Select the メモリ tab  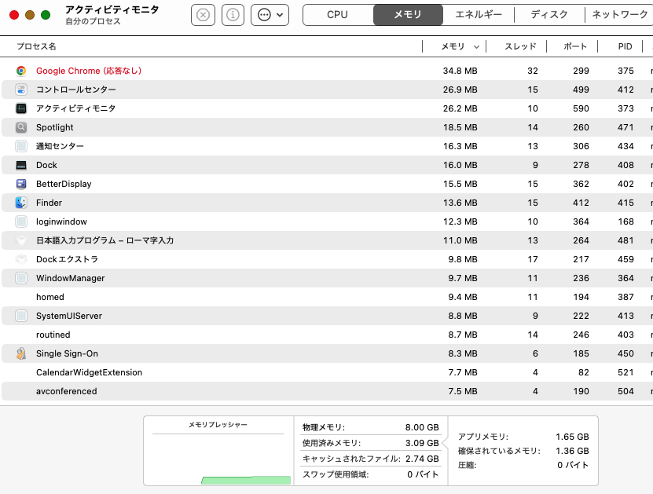[408, 15]
